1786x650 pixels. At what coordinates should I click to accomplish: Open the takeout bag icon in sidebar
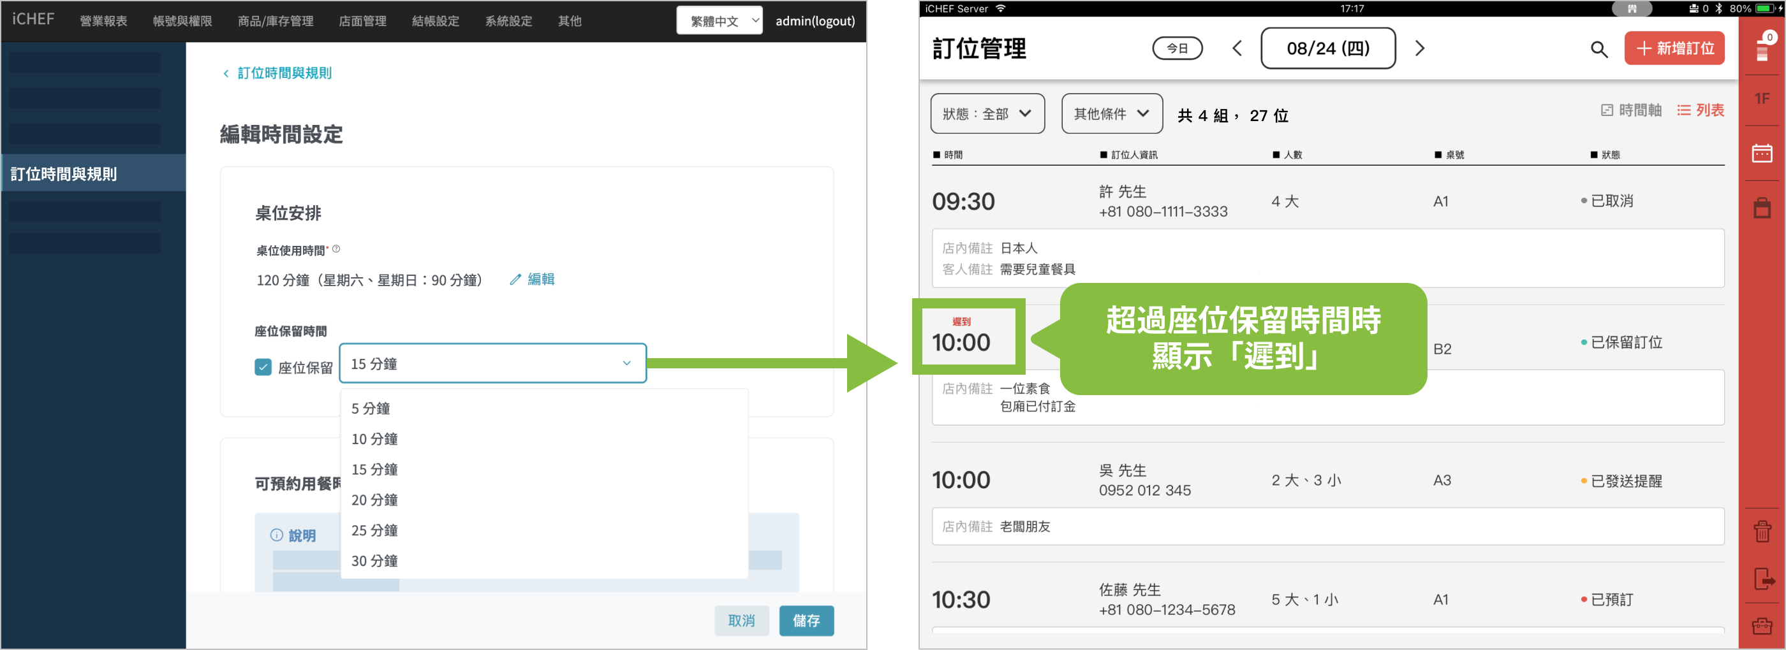[1761, 208]
